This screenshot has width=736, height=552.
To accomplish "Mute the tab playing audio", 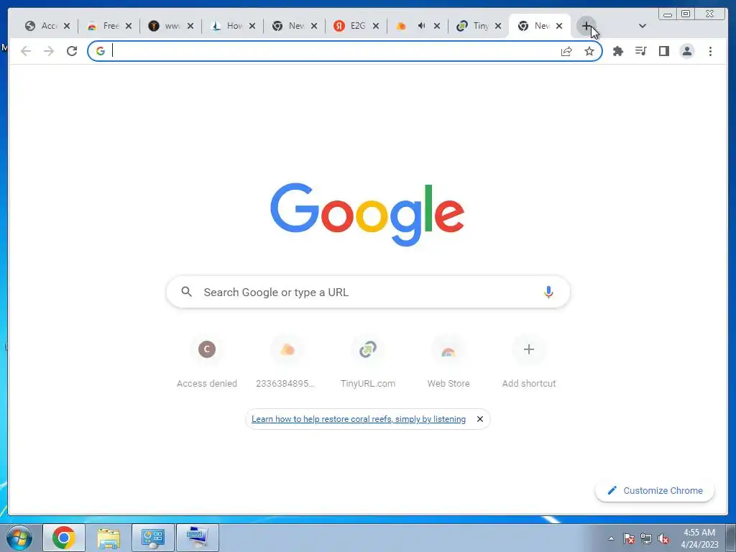I will click(x=421, y=26).
